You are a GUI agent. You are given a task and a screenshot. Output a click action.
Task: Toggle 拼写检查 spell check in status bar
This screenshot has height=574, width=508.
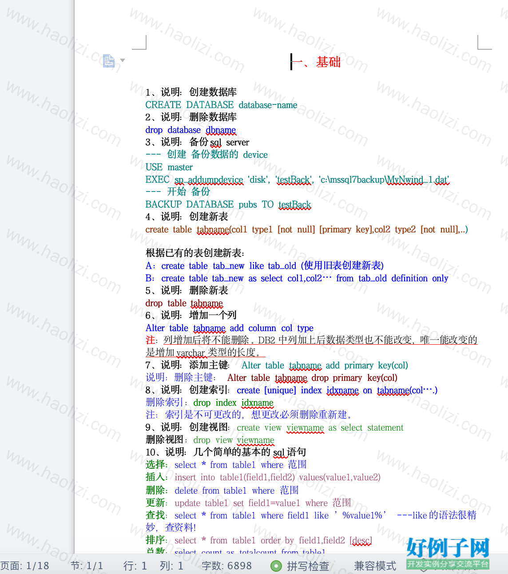coord(300,566)
